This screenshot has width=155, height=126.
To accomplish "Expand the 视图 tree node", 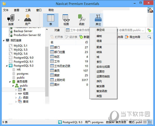I will click(x=16, y=94).
